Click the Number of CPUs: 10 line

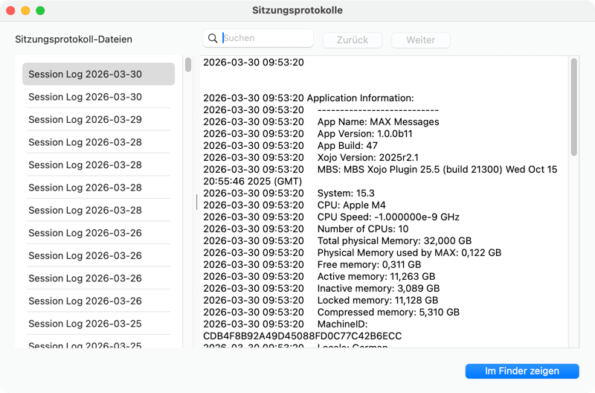click(x=306, y=229)
